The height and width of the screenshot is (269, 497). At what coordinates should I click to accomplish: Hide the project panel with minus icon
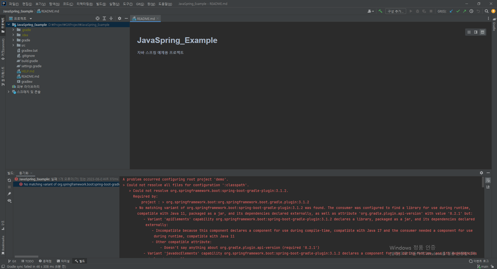[x=126, y=18]
